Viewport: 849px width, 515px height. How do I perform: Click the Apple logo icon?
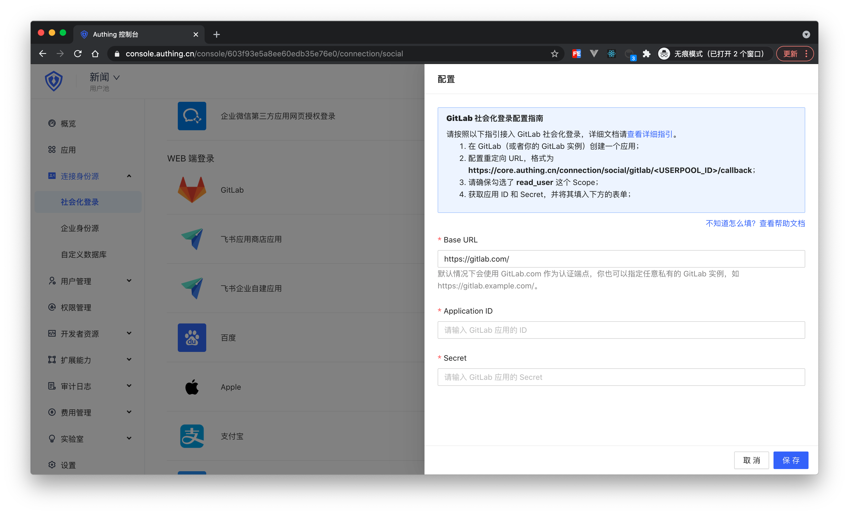point(191,387)
